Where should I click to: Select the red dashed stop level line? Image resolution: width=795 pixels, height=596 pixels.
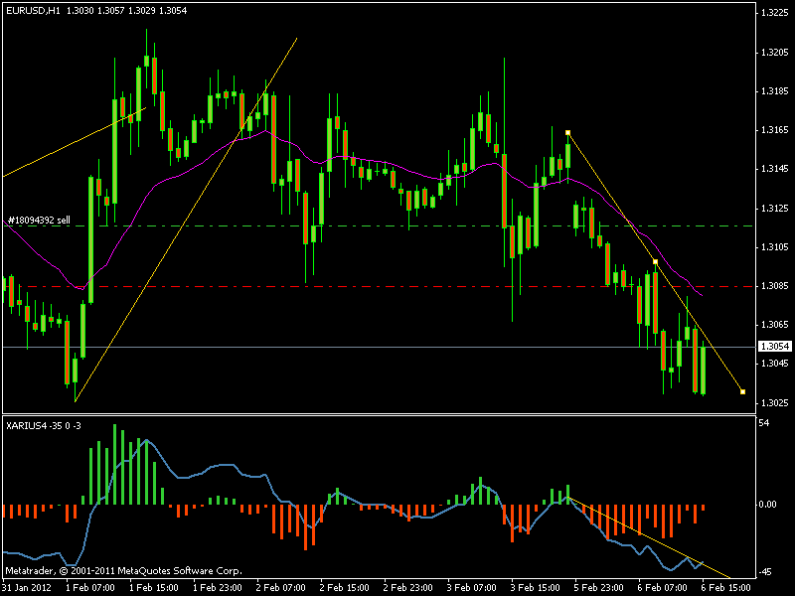point(378,287)
